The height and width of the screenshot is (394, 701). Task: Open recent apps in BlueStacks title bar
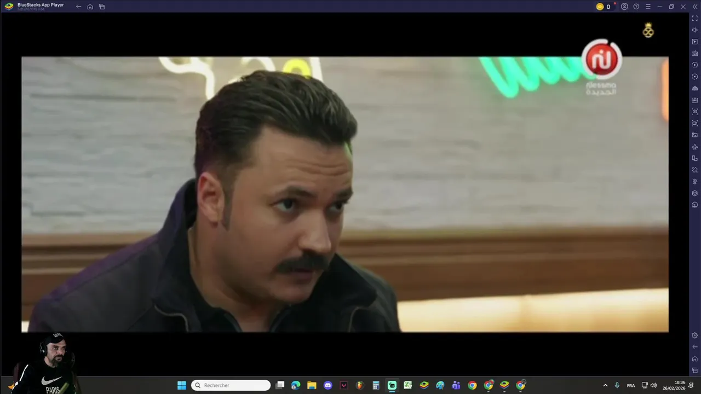click(102, 7)
